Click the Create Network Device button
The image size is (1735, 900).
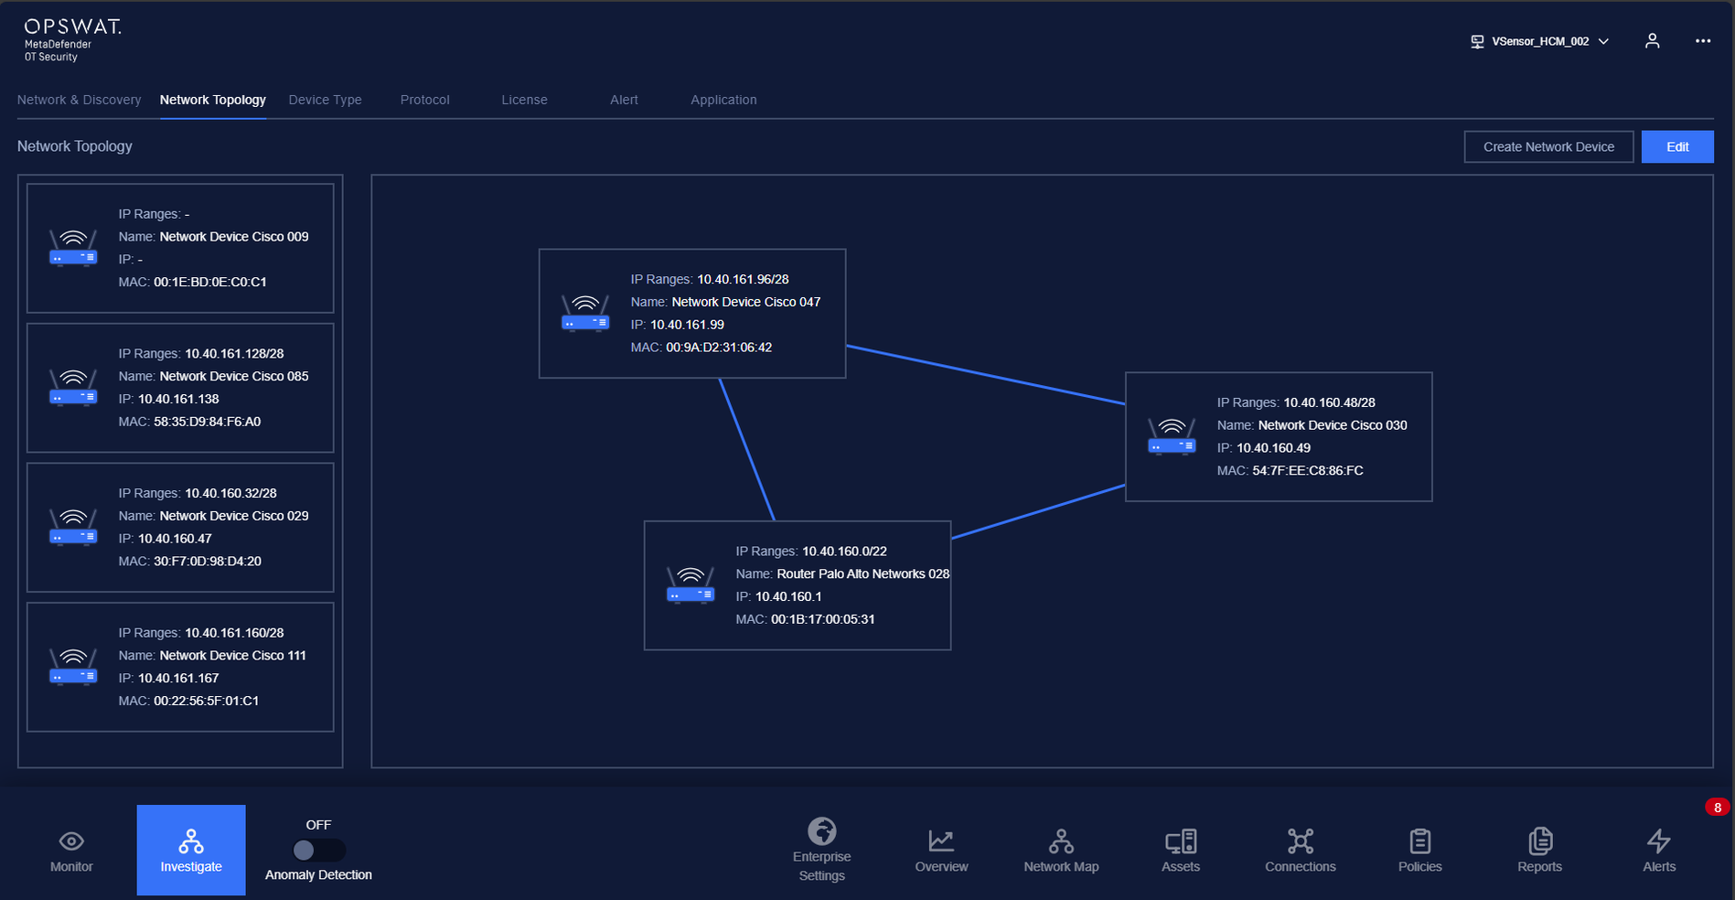pyautogui.click(x=1548, y=146)
